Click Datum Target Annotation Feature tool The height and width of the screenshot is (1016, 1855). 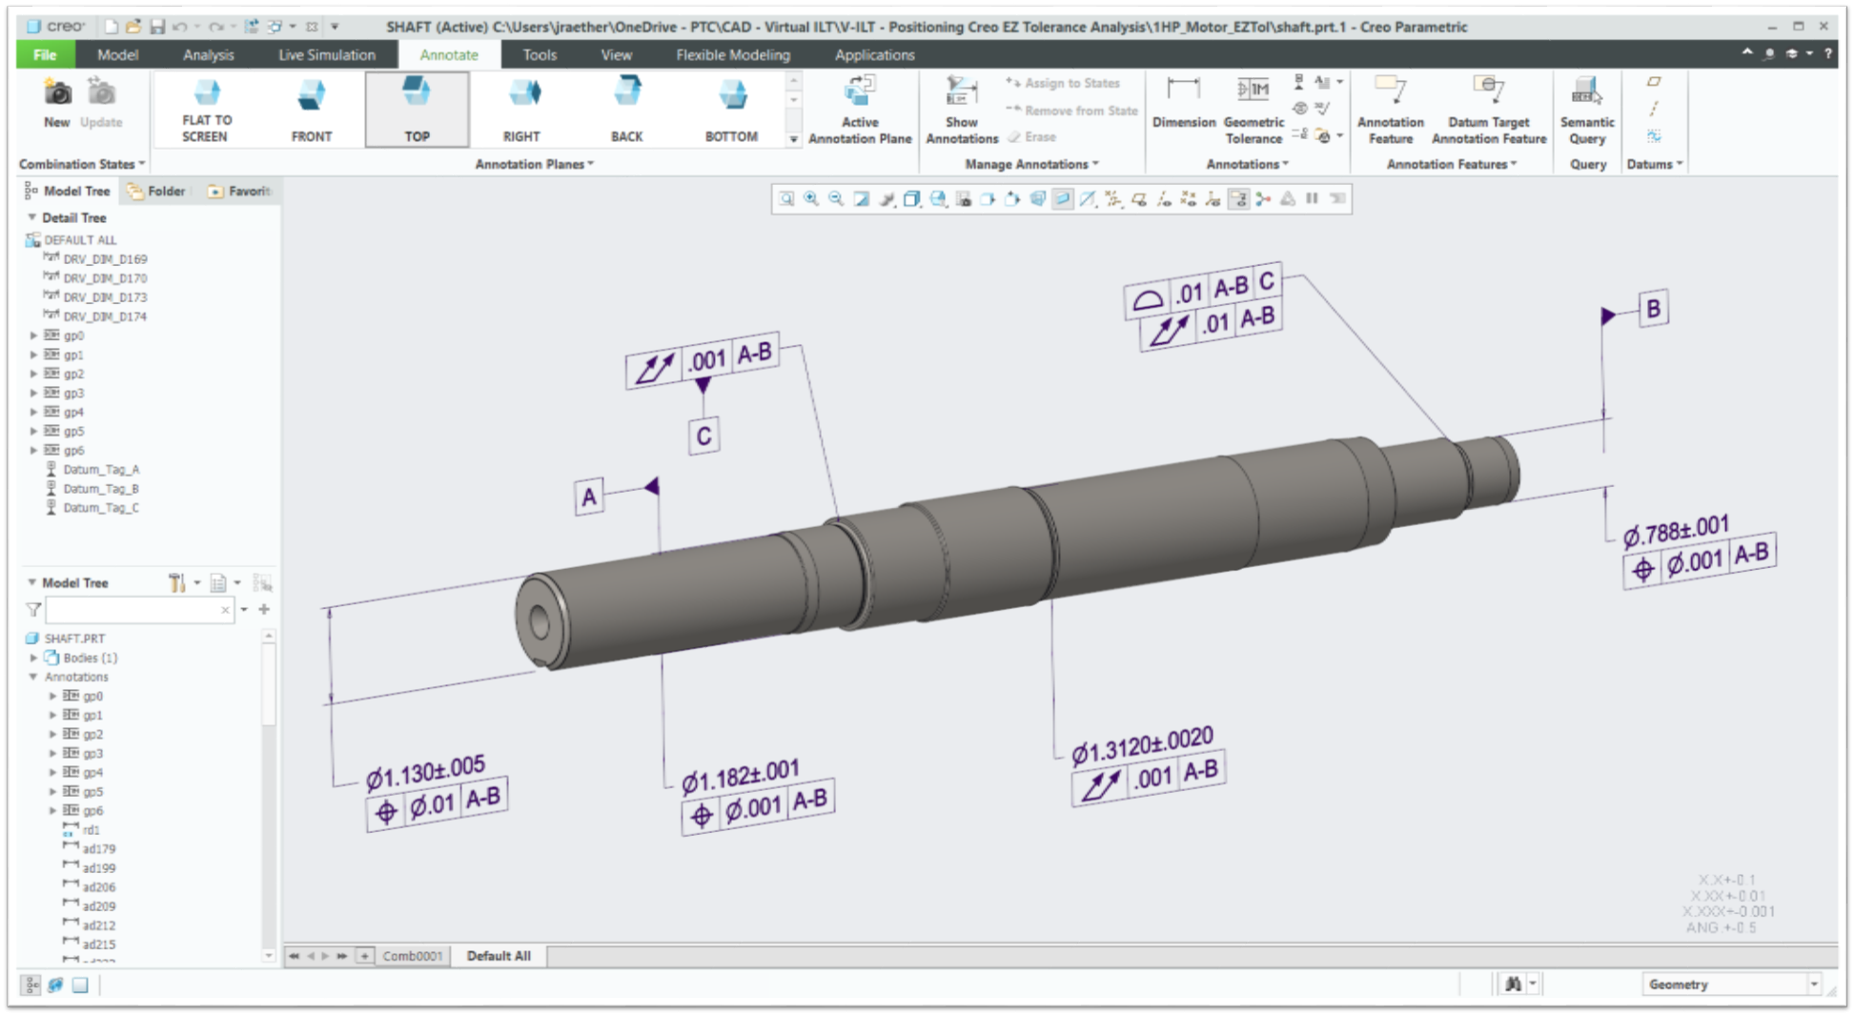[1489, 110]
